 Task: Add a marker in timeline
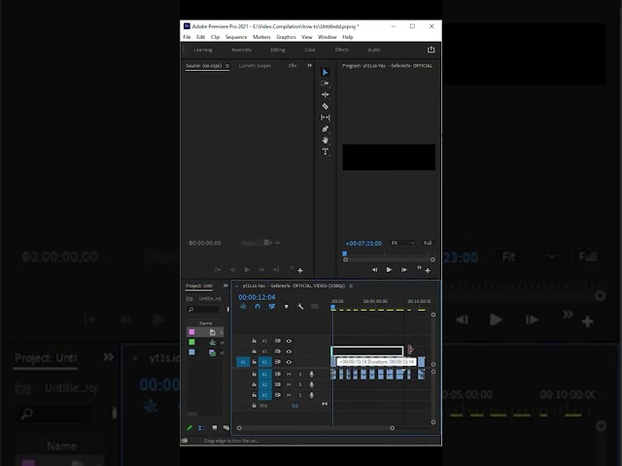click(286, 307)
